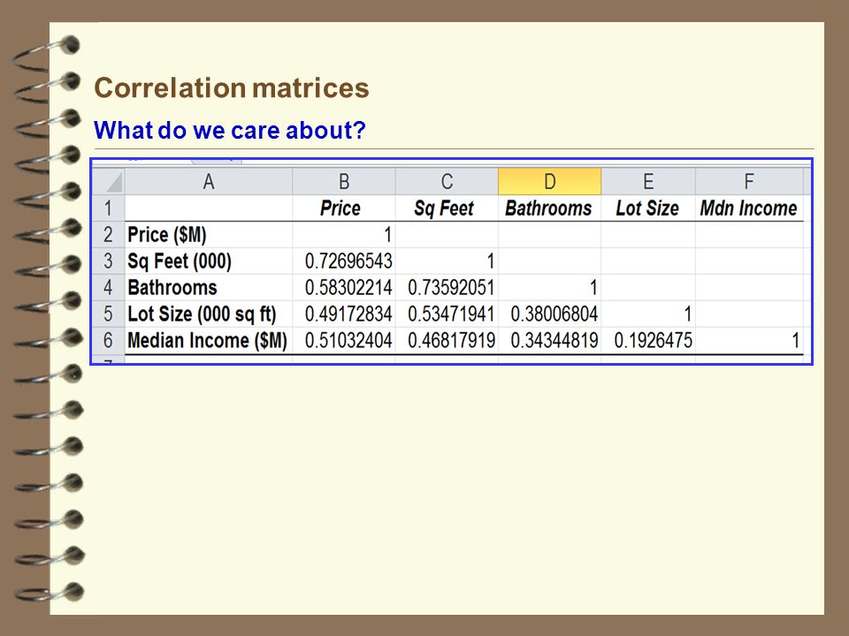
Task: Select row 4 header
Action: click(108, 288)
